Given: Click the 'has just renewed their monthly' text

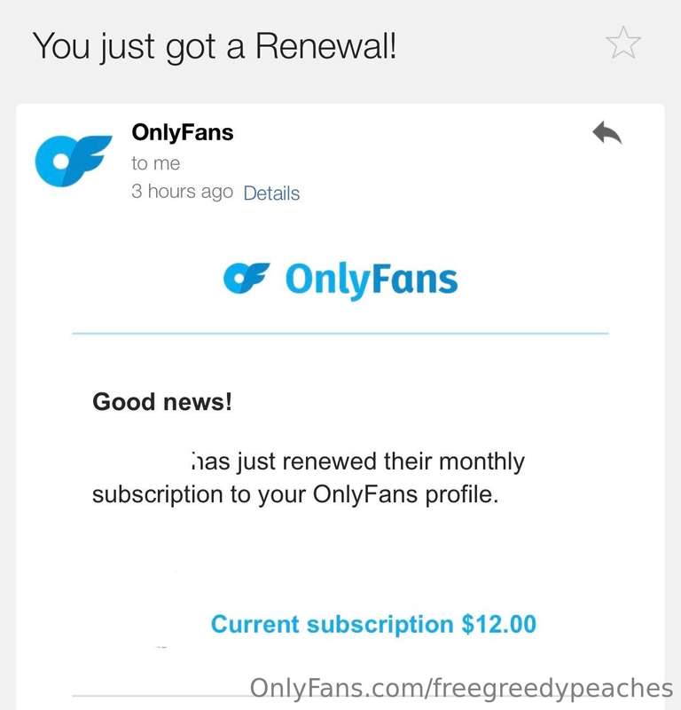Looking at the screenshot, I should click(358, 461).
